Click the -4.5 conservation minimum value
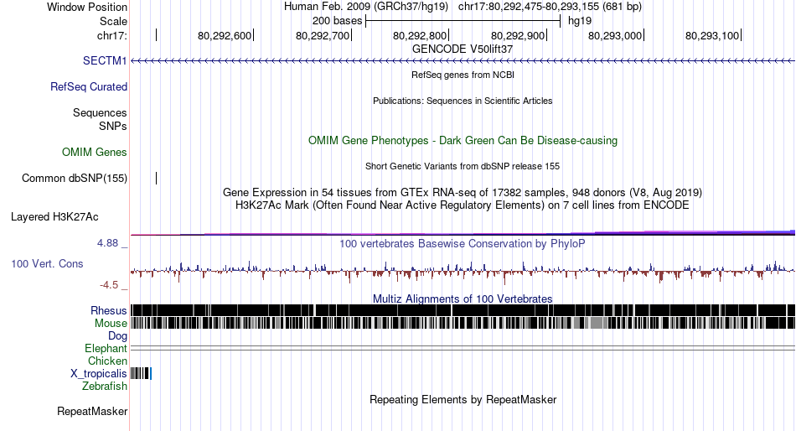The width and height of the screenshot is (796, 431). pos(109,285)
